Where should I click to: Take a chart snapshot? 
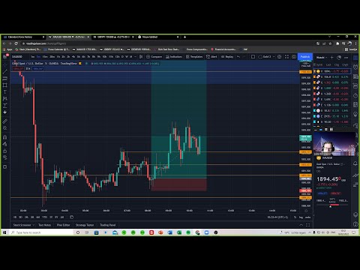(x=294, y=57)
